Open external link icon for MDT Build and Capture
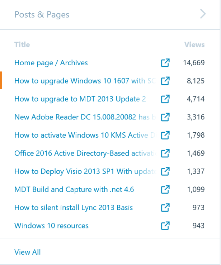The height and width of the screenshot is (265, 221). pos(165,189)
